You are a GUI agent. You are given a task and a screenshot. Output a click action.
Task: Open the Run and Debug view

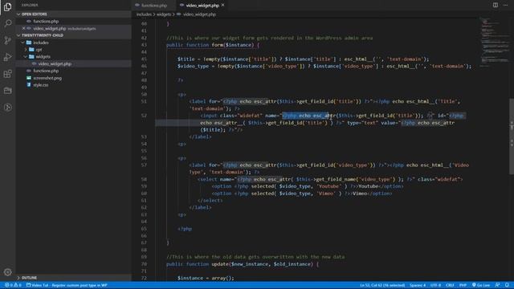pos(7,57)
